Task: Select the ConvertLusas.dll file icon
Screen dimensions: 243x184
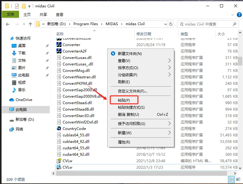Action: (59, 57)
